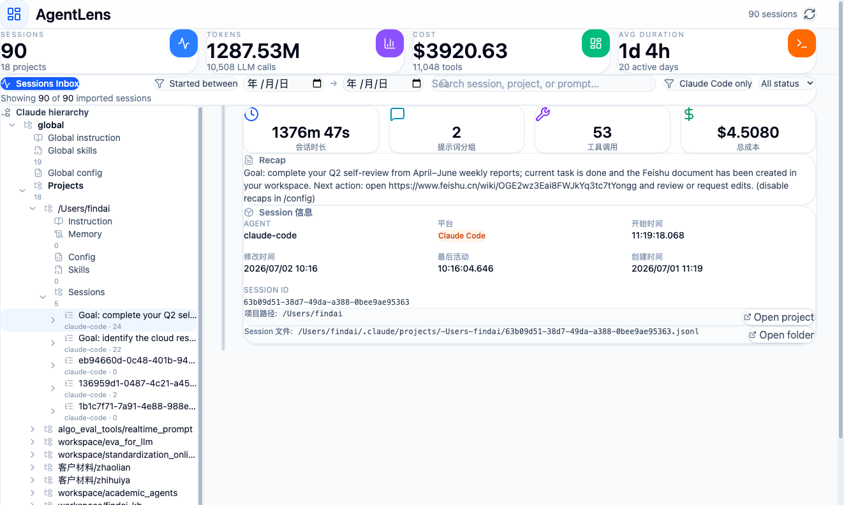Click the Open folder button
The width and height of the screenshot is (844, 505).
click(781, 335)
